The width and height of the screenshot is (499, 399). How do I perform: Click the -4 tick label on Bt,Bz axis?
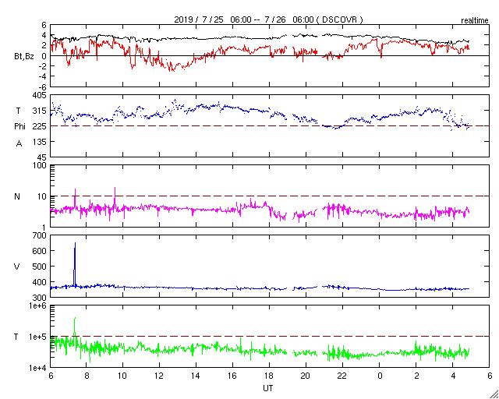click(43, 76)
